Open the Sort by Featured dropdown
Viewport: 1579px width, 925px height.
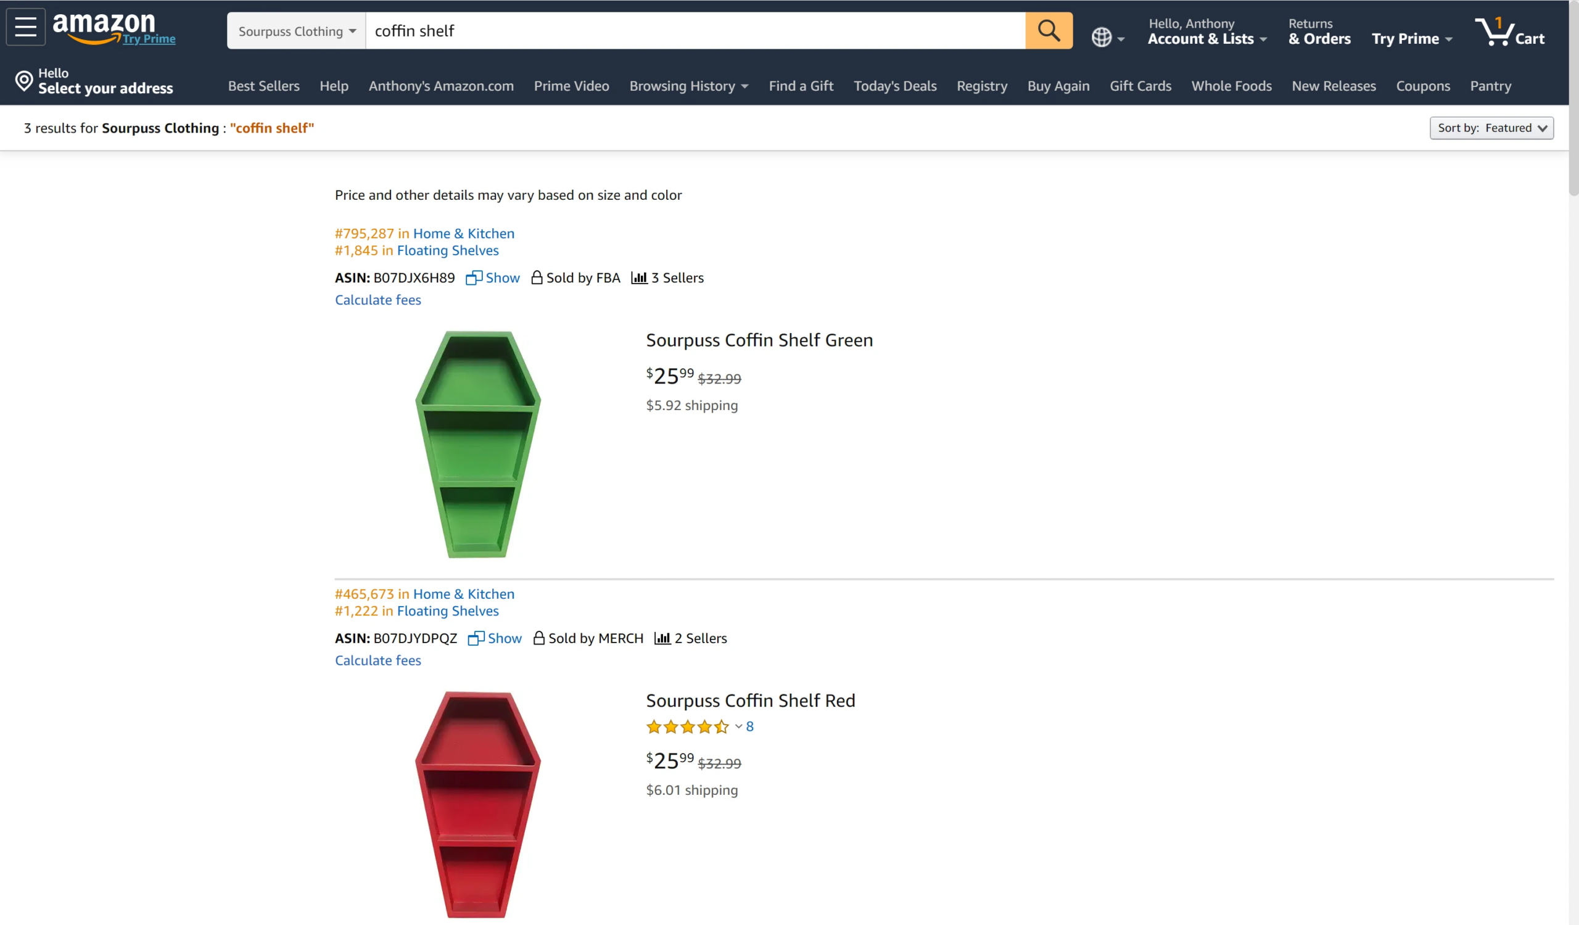[x=1491, y=128]
